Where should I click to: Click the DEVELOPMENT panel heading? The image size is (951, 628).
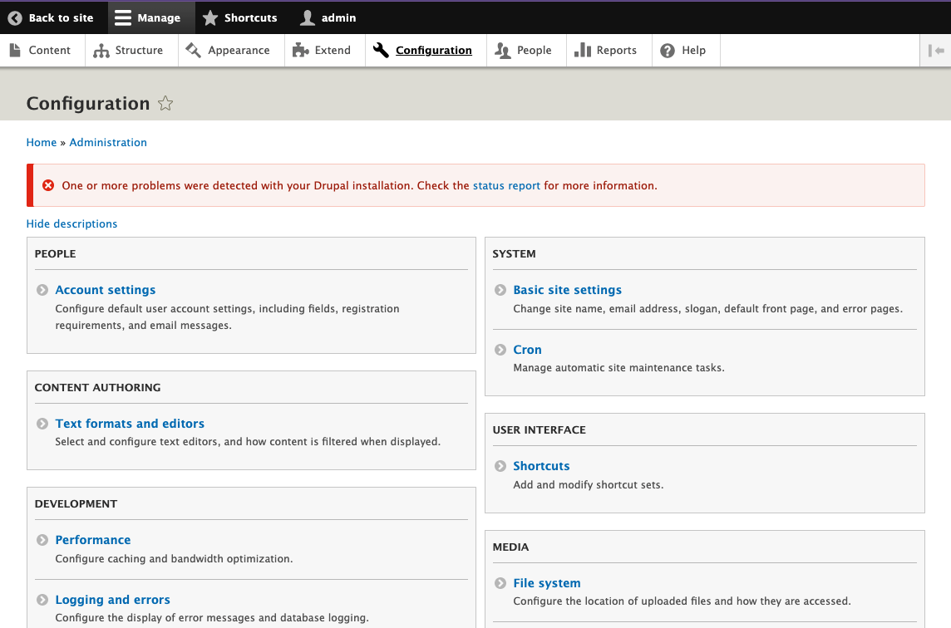point(76,503)
